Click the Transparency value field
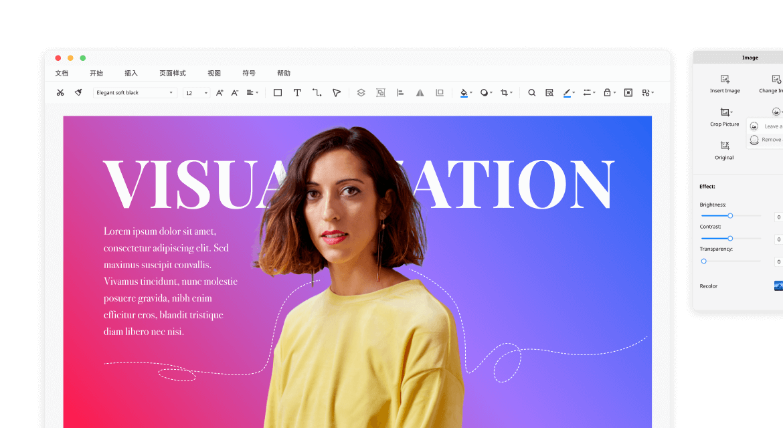The width and height of the screenshot is (783, 428). pos(778,262)
